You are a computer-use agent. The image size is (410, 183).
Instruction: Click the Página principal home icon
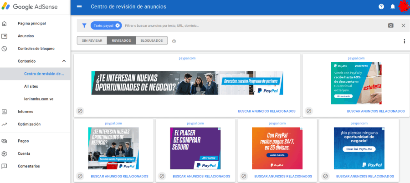click(x=4, y=24)
